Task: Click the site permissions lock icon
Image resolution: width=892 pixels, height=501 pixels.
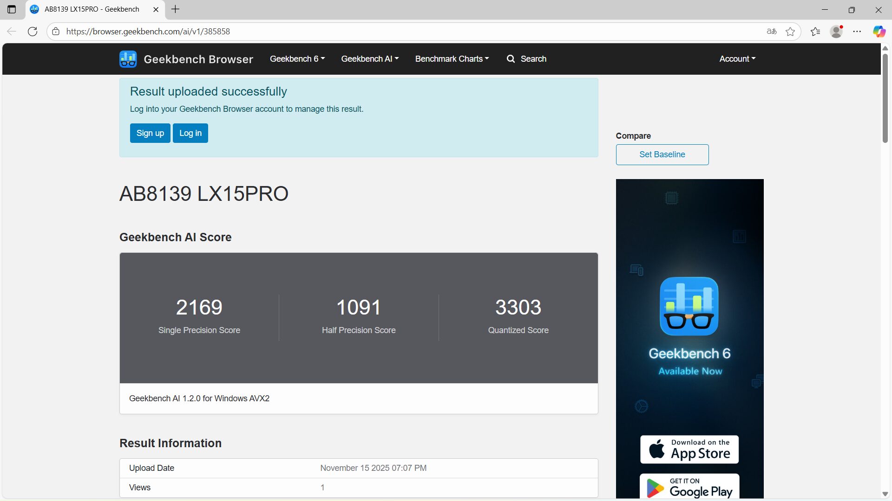Action: point(56,32)
